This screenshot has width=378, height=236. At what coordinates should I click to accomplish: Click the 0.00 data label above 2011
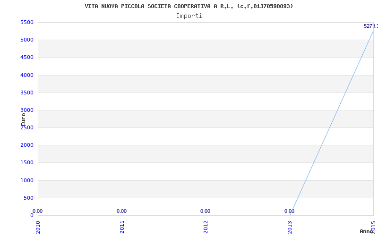(121, 211)
